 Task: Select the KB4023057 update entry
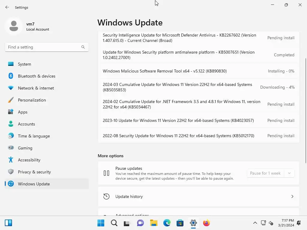[198, 120]
